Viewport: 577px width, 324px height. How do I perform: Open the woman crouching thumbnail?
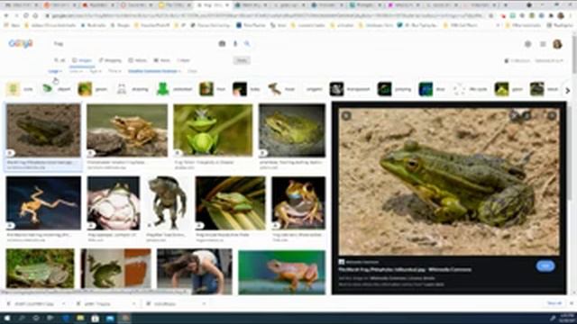click(x=195, y=272)
